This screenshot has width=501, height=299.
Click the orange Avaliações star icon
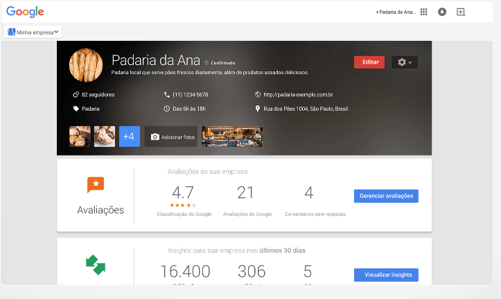[x=96, y=185]
